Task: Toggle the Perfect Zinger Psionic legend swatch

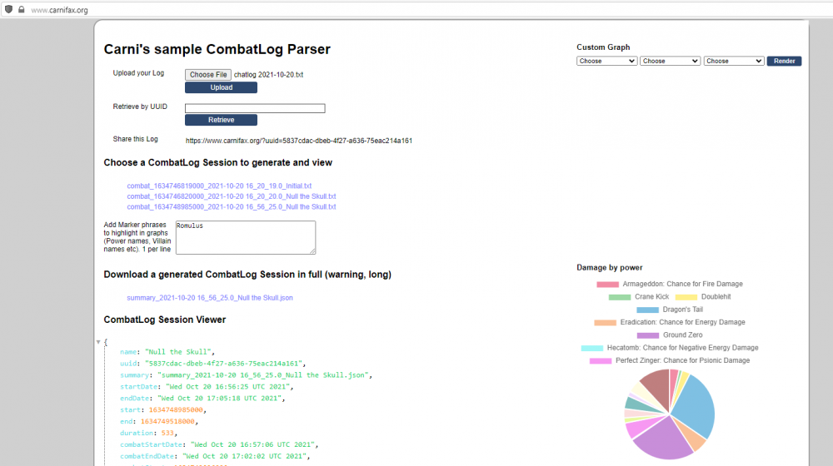Action: [601, 361]
